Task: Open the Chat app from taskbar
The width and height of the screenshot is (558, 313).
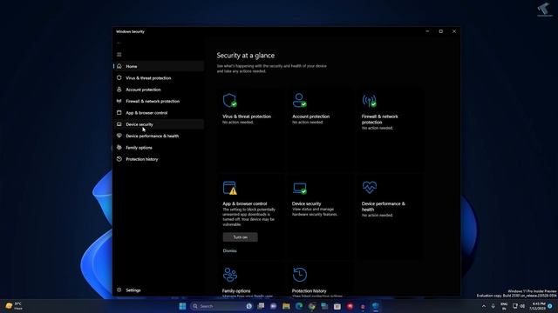Action: [273, 306]
